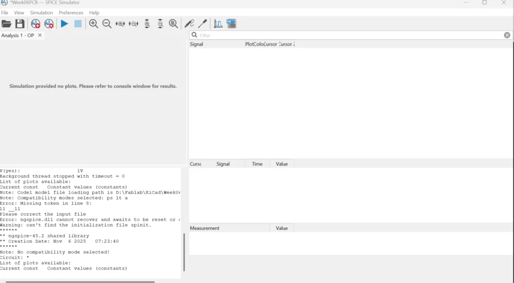
Task: Click the Cursor 2 column header
Action: coord(287,44)
